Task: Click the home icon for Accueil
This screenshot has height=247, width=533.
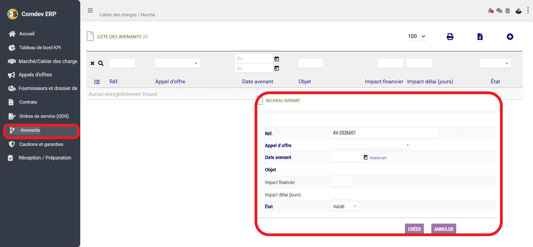Action: (12, 34)
